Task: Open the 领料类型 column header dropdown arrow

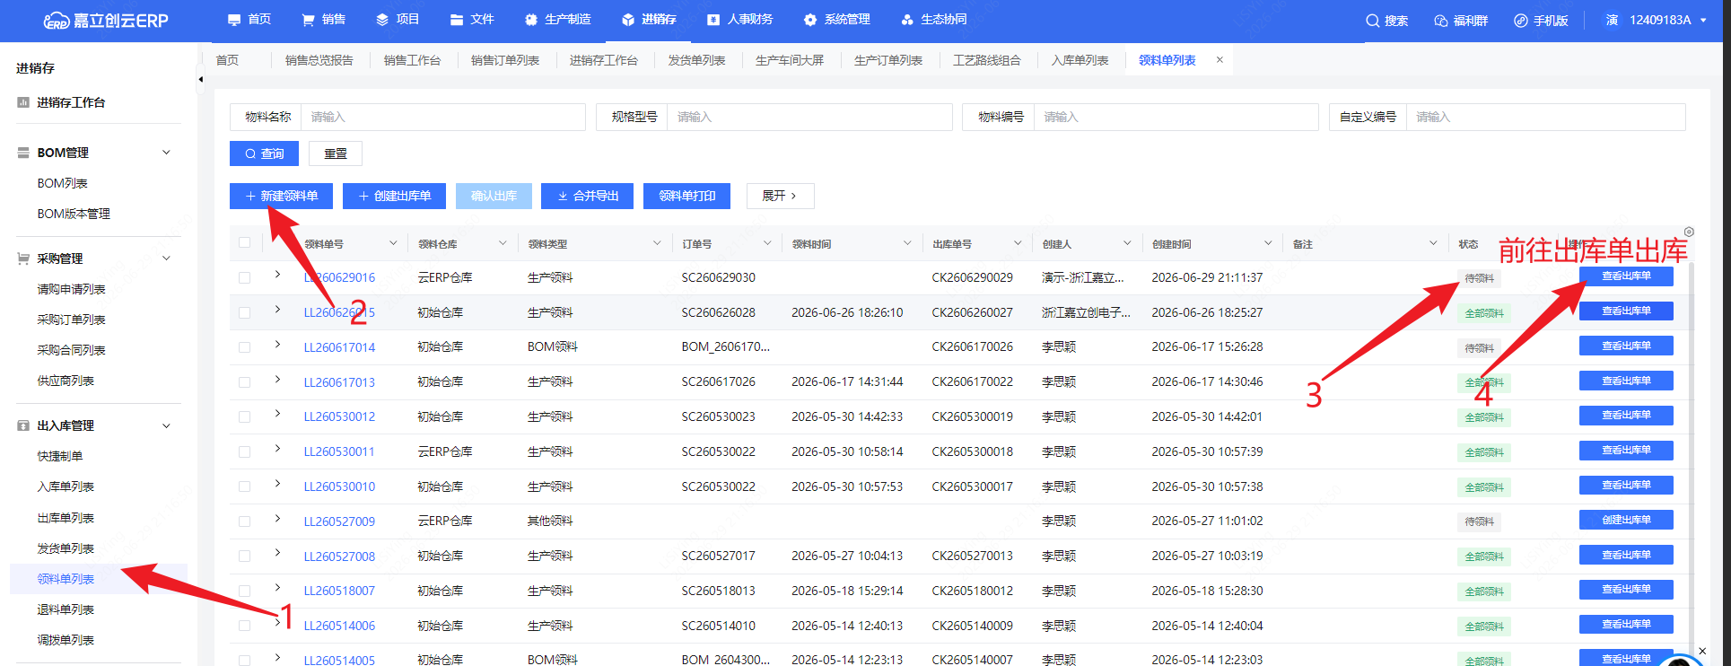Action: click(657, 243)
